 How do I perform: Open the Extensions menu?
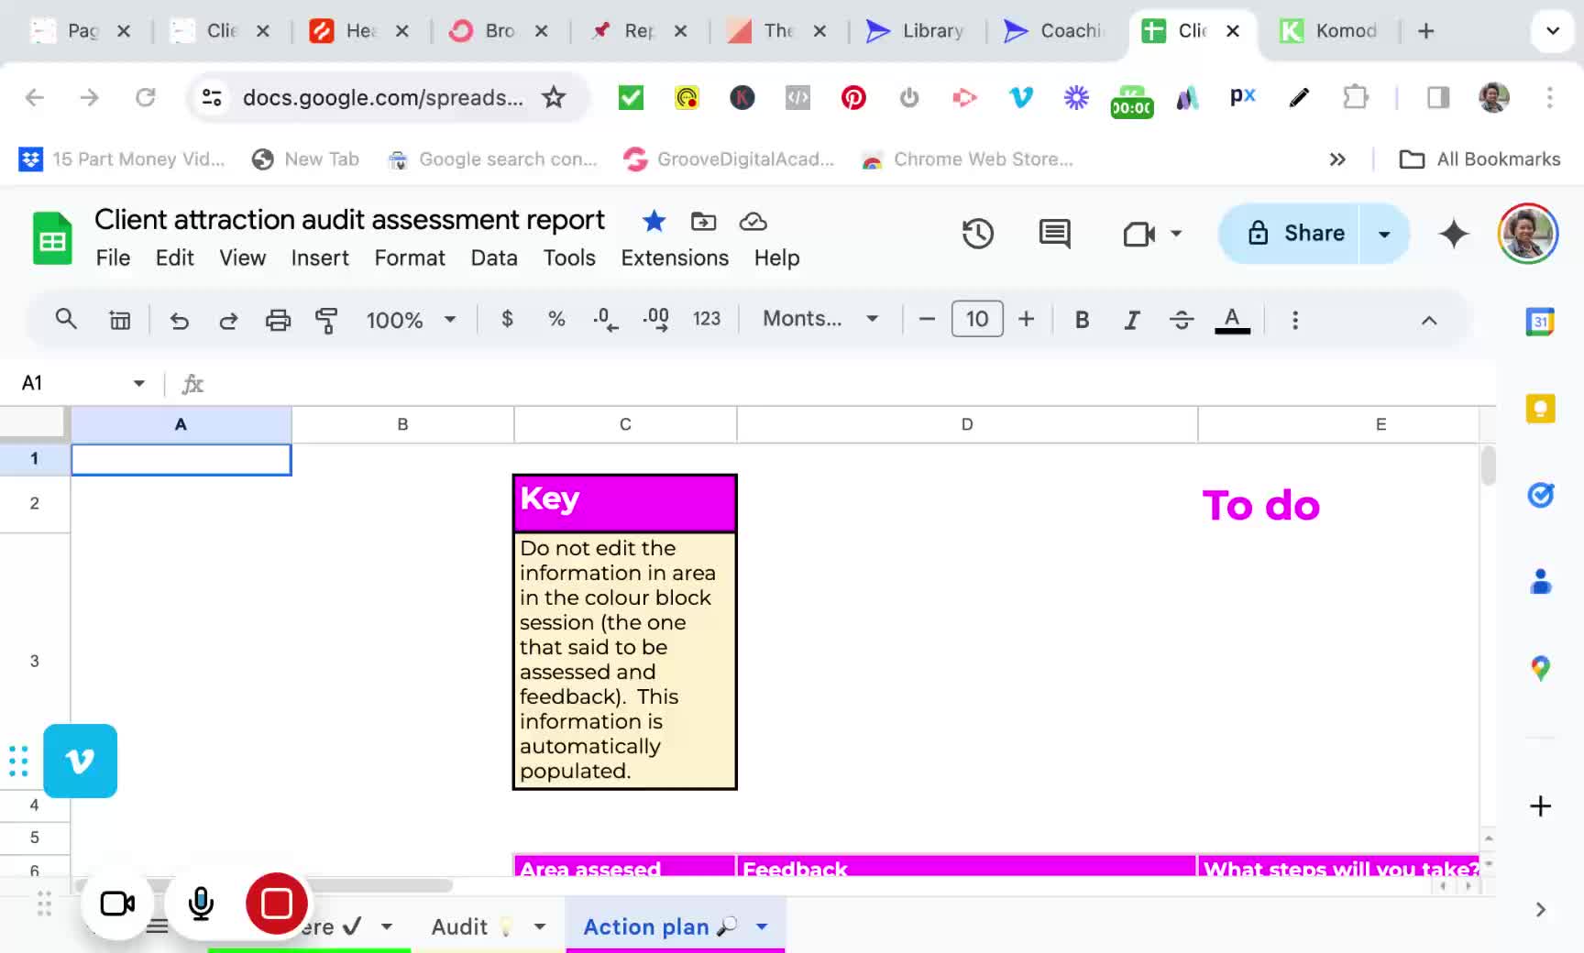(x=674, y=258)
